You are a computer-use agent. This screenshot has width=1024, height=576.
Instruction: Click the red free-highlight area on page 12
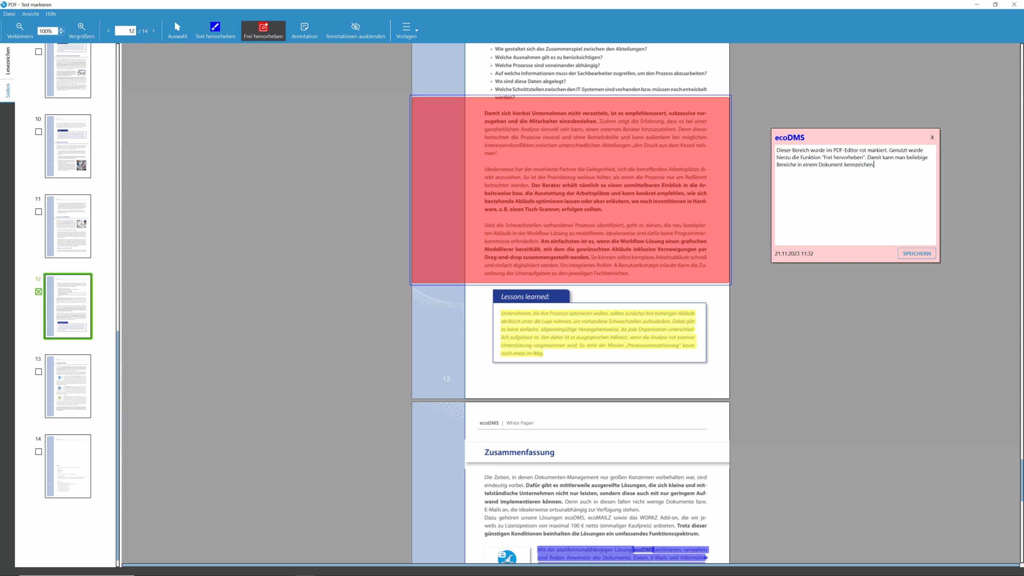(x=570, y=190)
